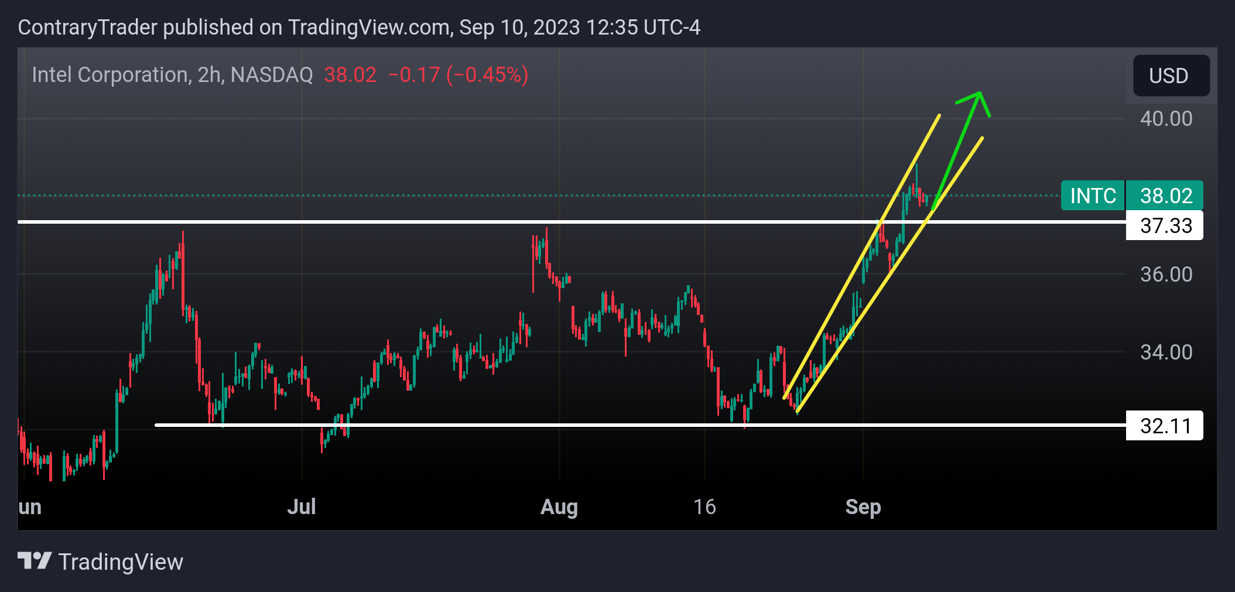Click the Sep label on time axis

864,507
